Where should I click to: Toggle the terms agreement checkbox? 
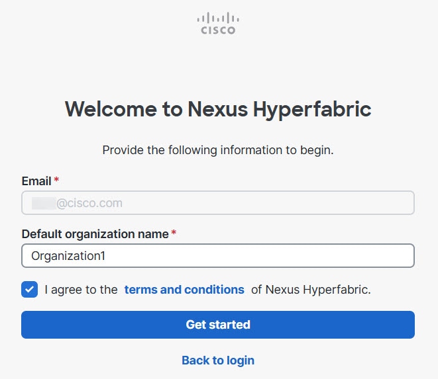[x=29, y=289]
